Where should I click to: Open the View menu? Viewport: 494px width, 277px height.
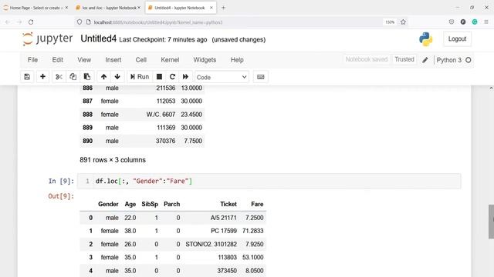84,60
